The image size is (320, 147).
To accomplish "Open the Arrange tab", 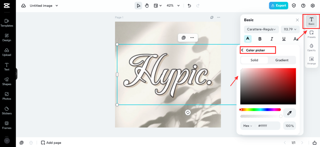I will tap(311, 60).
